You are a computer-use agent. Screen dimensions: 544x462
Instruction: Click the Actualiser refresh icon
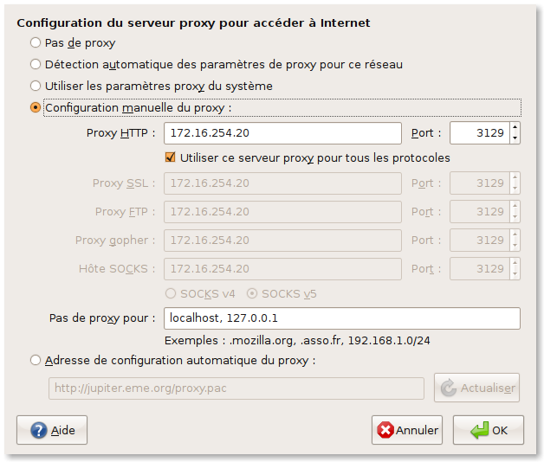click(x=449, y=388)
